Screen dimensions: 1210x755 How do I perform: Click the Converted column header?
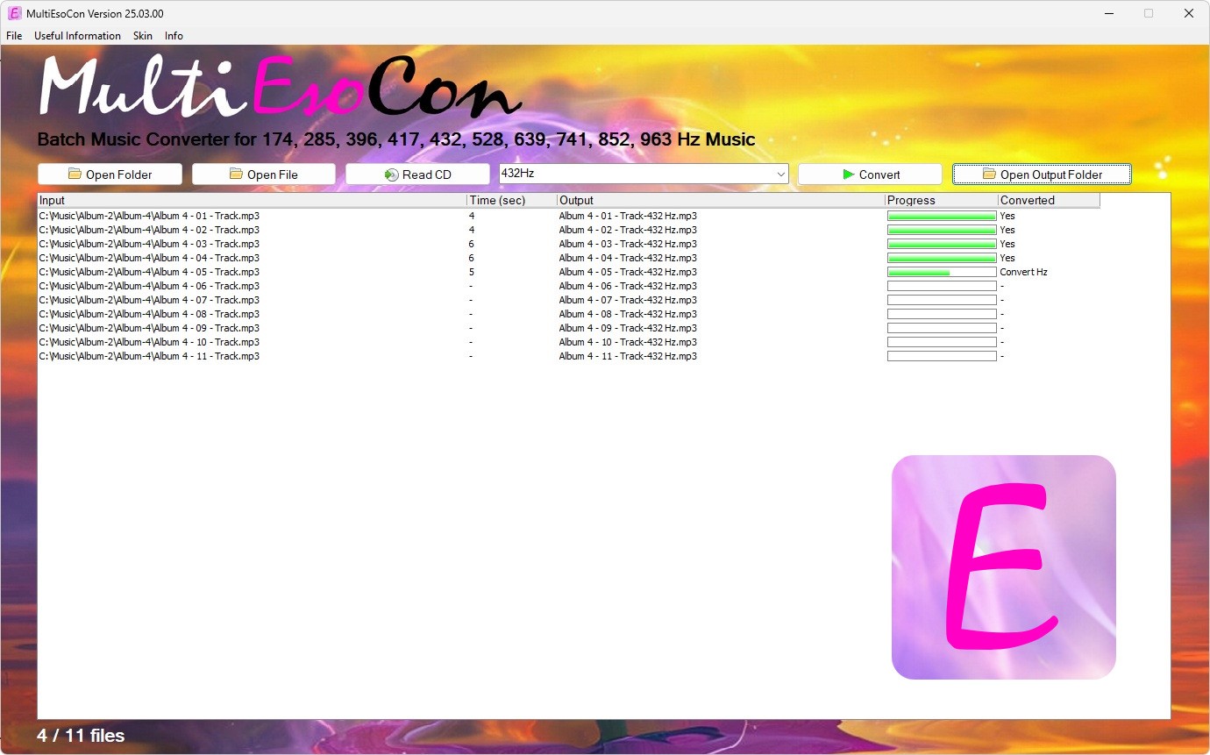pyautogui.click(x=1048, y=200)
